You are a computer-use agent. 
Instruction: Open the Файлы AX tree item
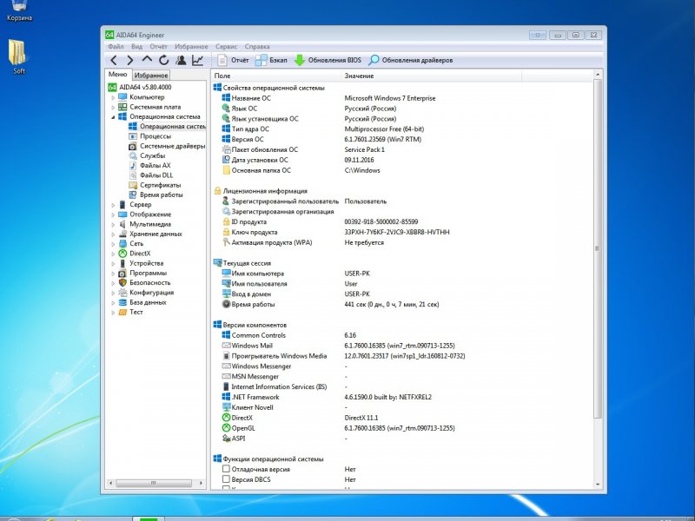point(149,165)
